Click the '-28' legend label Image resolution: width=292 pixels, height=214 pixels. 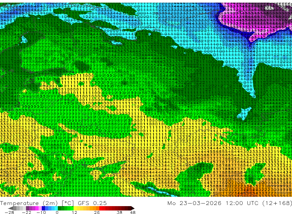pos(9,212)
